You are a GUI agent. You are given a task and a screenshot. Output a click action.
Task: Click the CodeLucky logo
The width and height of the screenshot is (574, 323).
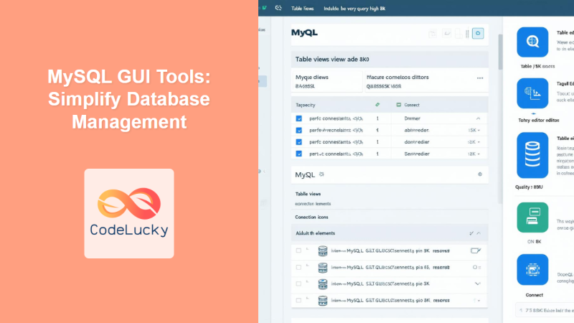click(129, 213)
